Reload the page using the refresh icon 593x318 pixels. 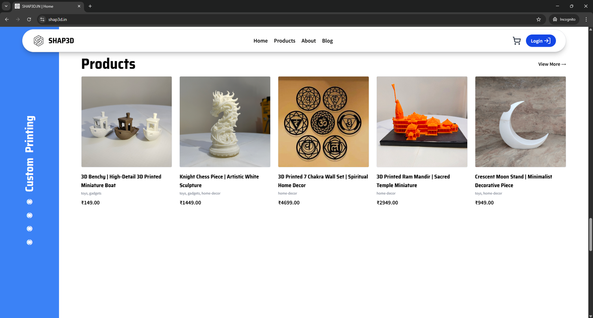tap(29, 19)
